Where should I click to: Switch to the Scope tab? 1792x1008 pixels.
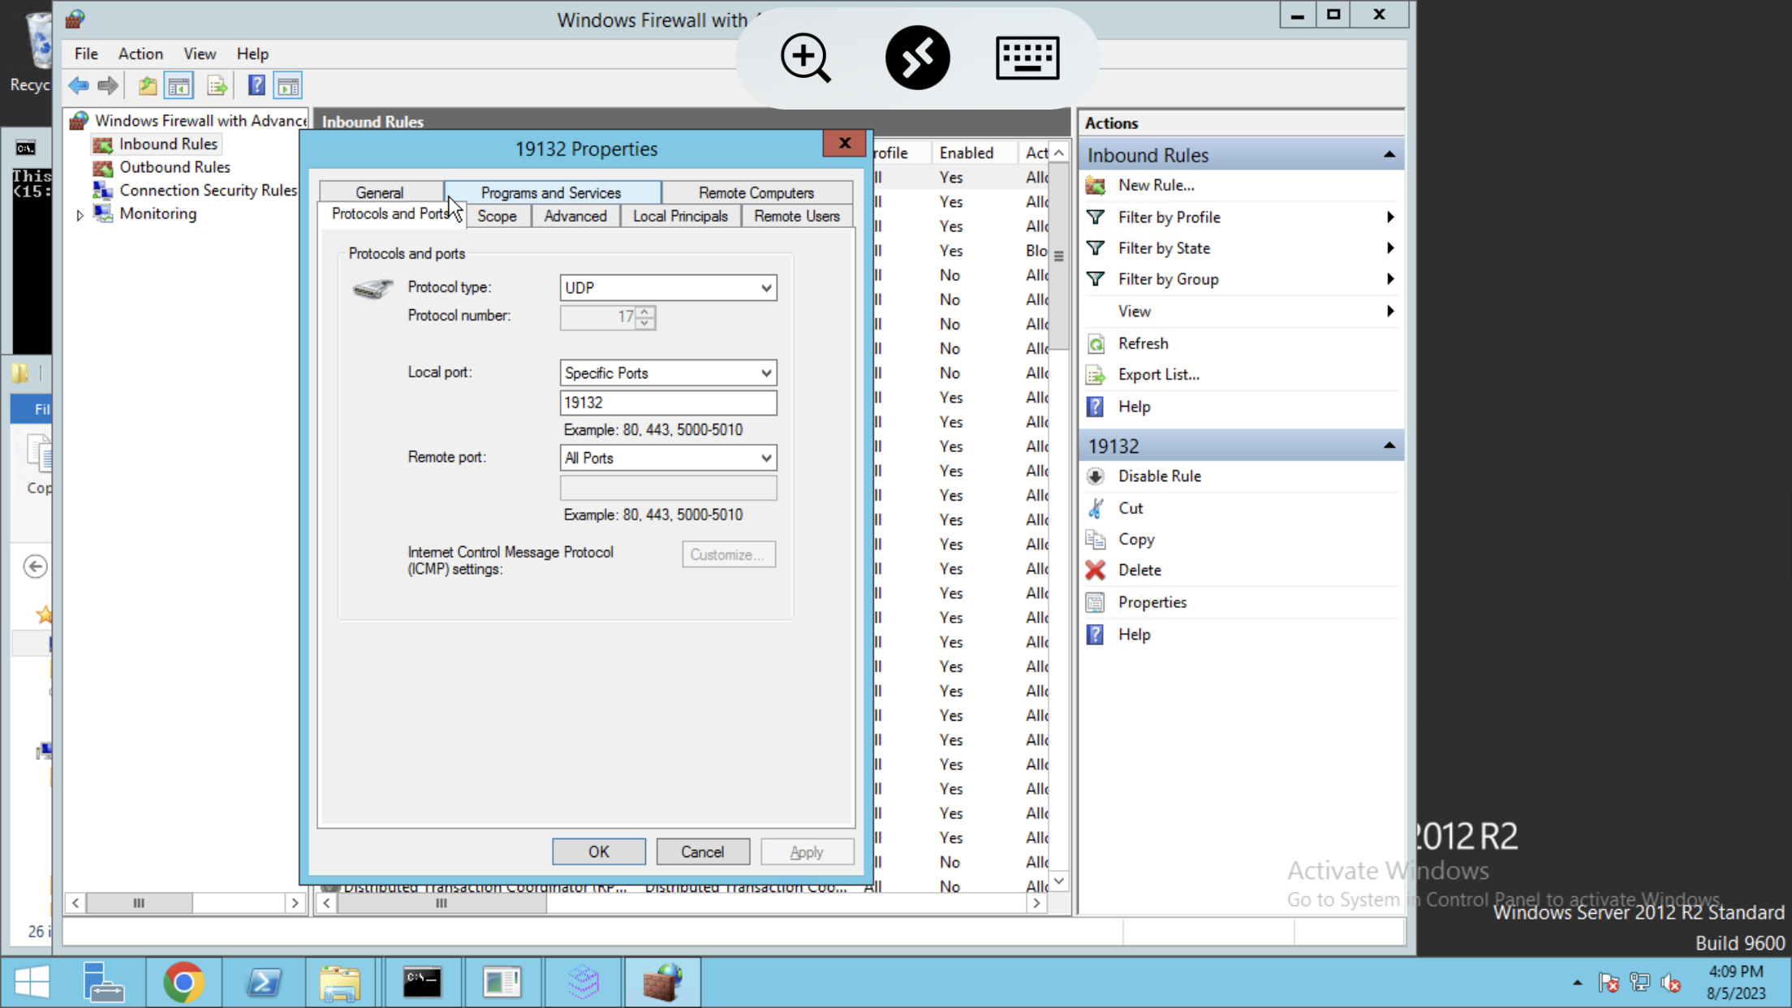(x=497, y=217)
